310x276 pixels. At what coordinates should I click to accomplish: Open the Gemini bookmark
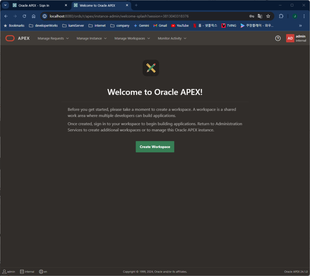141,26
